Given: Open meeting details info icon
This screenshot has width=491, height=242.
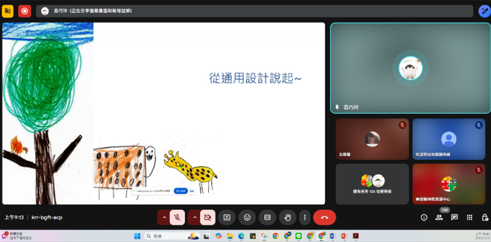Looking at the screenshot, I should (424, 217).
